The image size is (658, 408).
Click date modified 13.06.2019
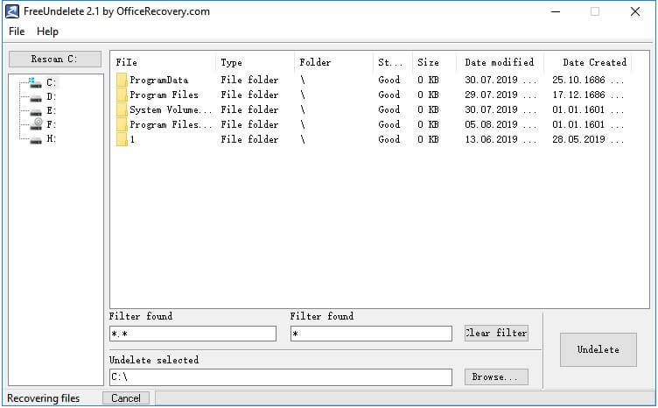[x=500, y=139]
